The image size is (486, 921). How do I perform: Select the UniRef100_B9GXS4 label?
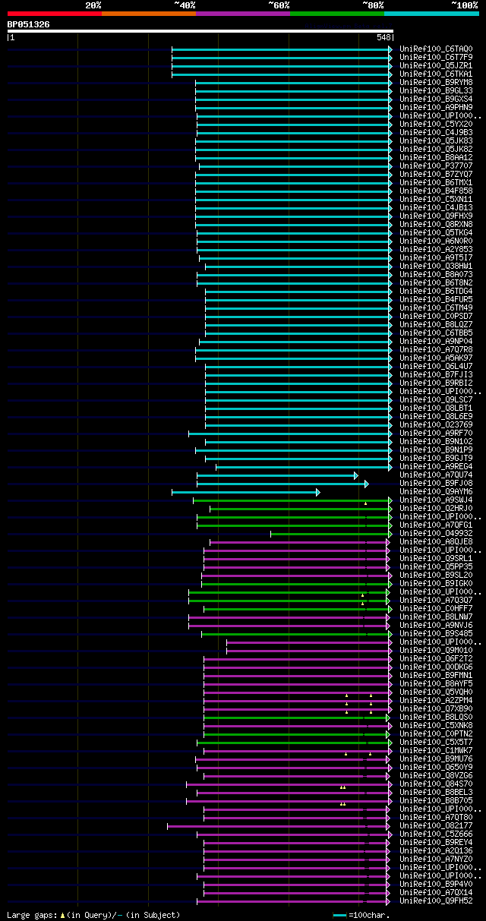pos(436,99)
